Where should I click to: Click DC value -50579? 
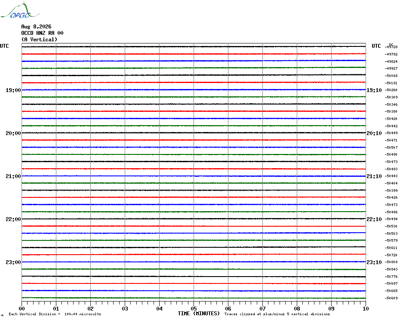[391, 240]
